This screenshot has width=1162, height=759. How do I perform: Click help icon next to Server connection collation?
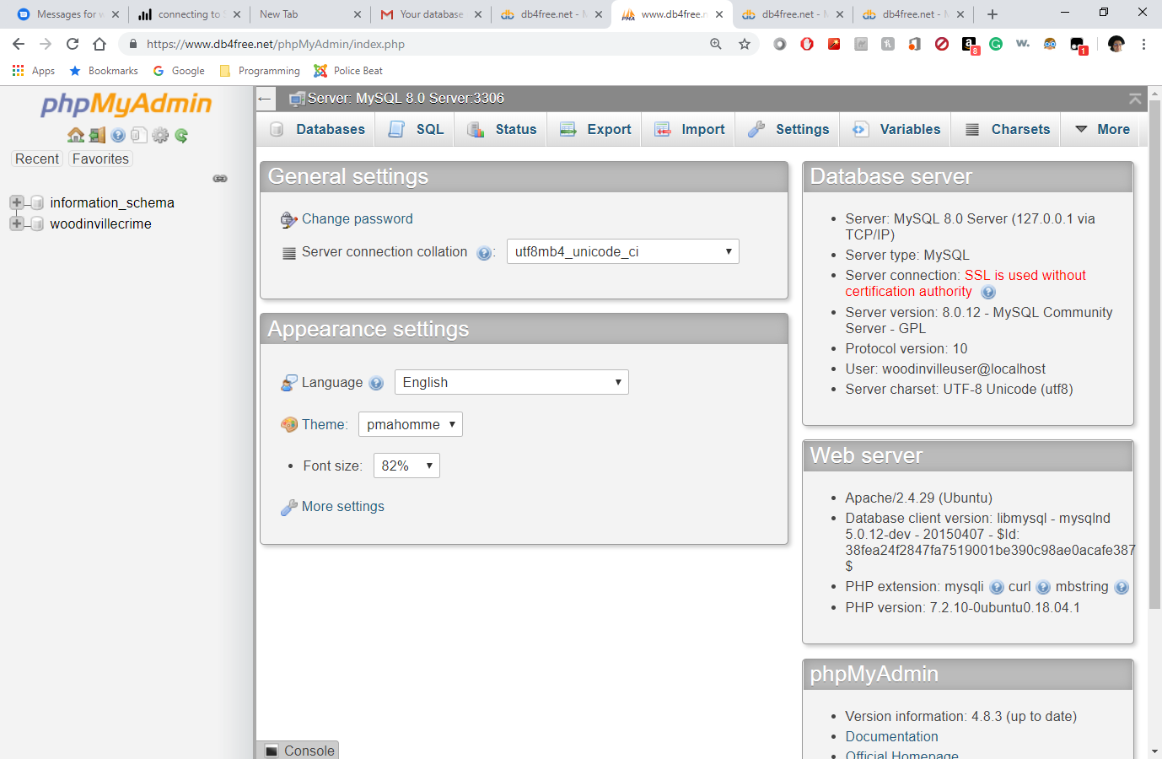coord(484,253)
